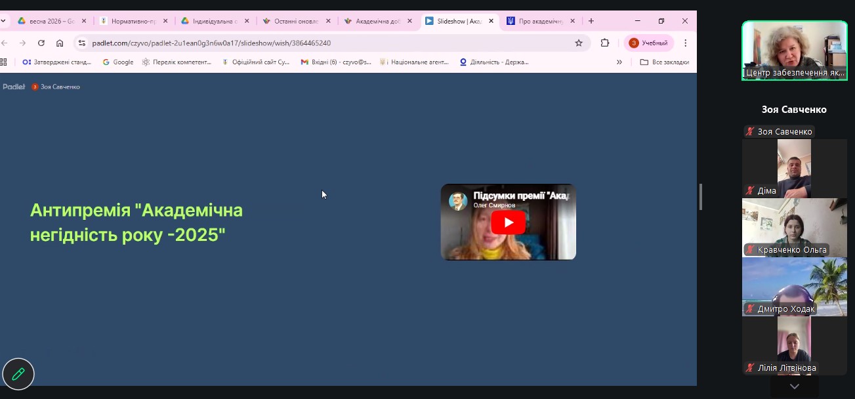Go to the browser home page
855x399 pixels.
pyautogui.click(x=60, y=43)
